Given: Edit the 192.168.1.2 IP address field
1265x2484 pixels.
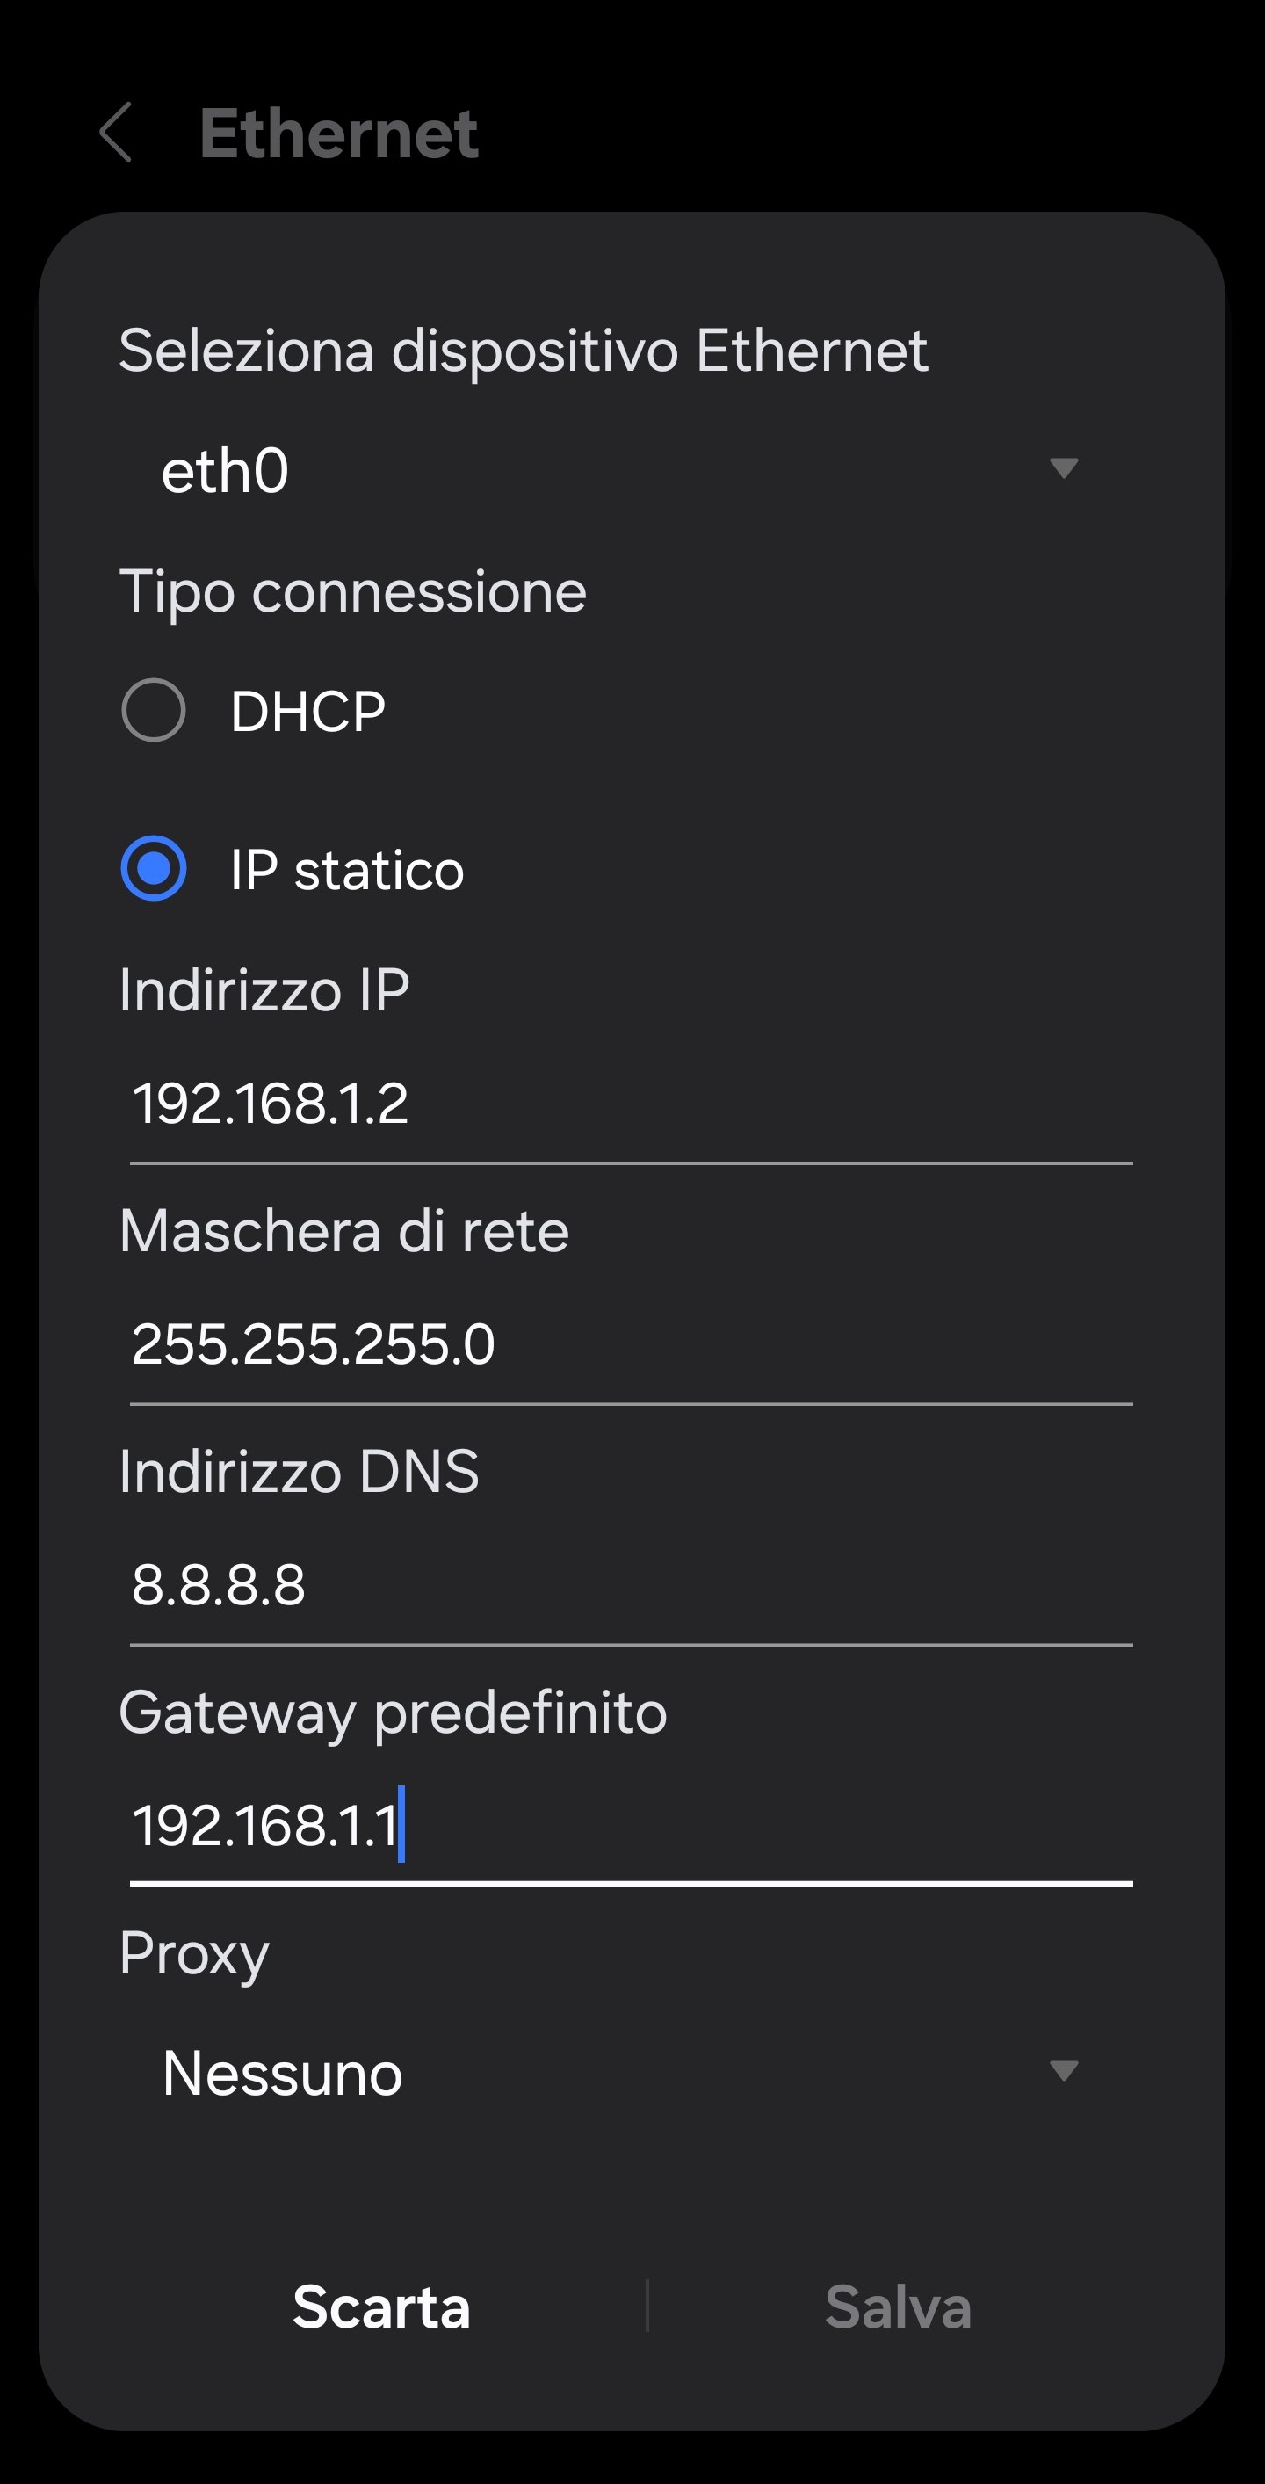Looking at the screenshot, I should [x=631, y=1103].
